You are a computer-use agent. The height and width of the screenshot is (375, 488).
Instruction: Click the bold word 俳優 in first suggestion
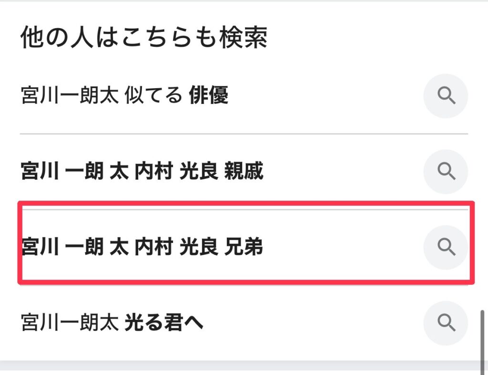tap(209, 95)
